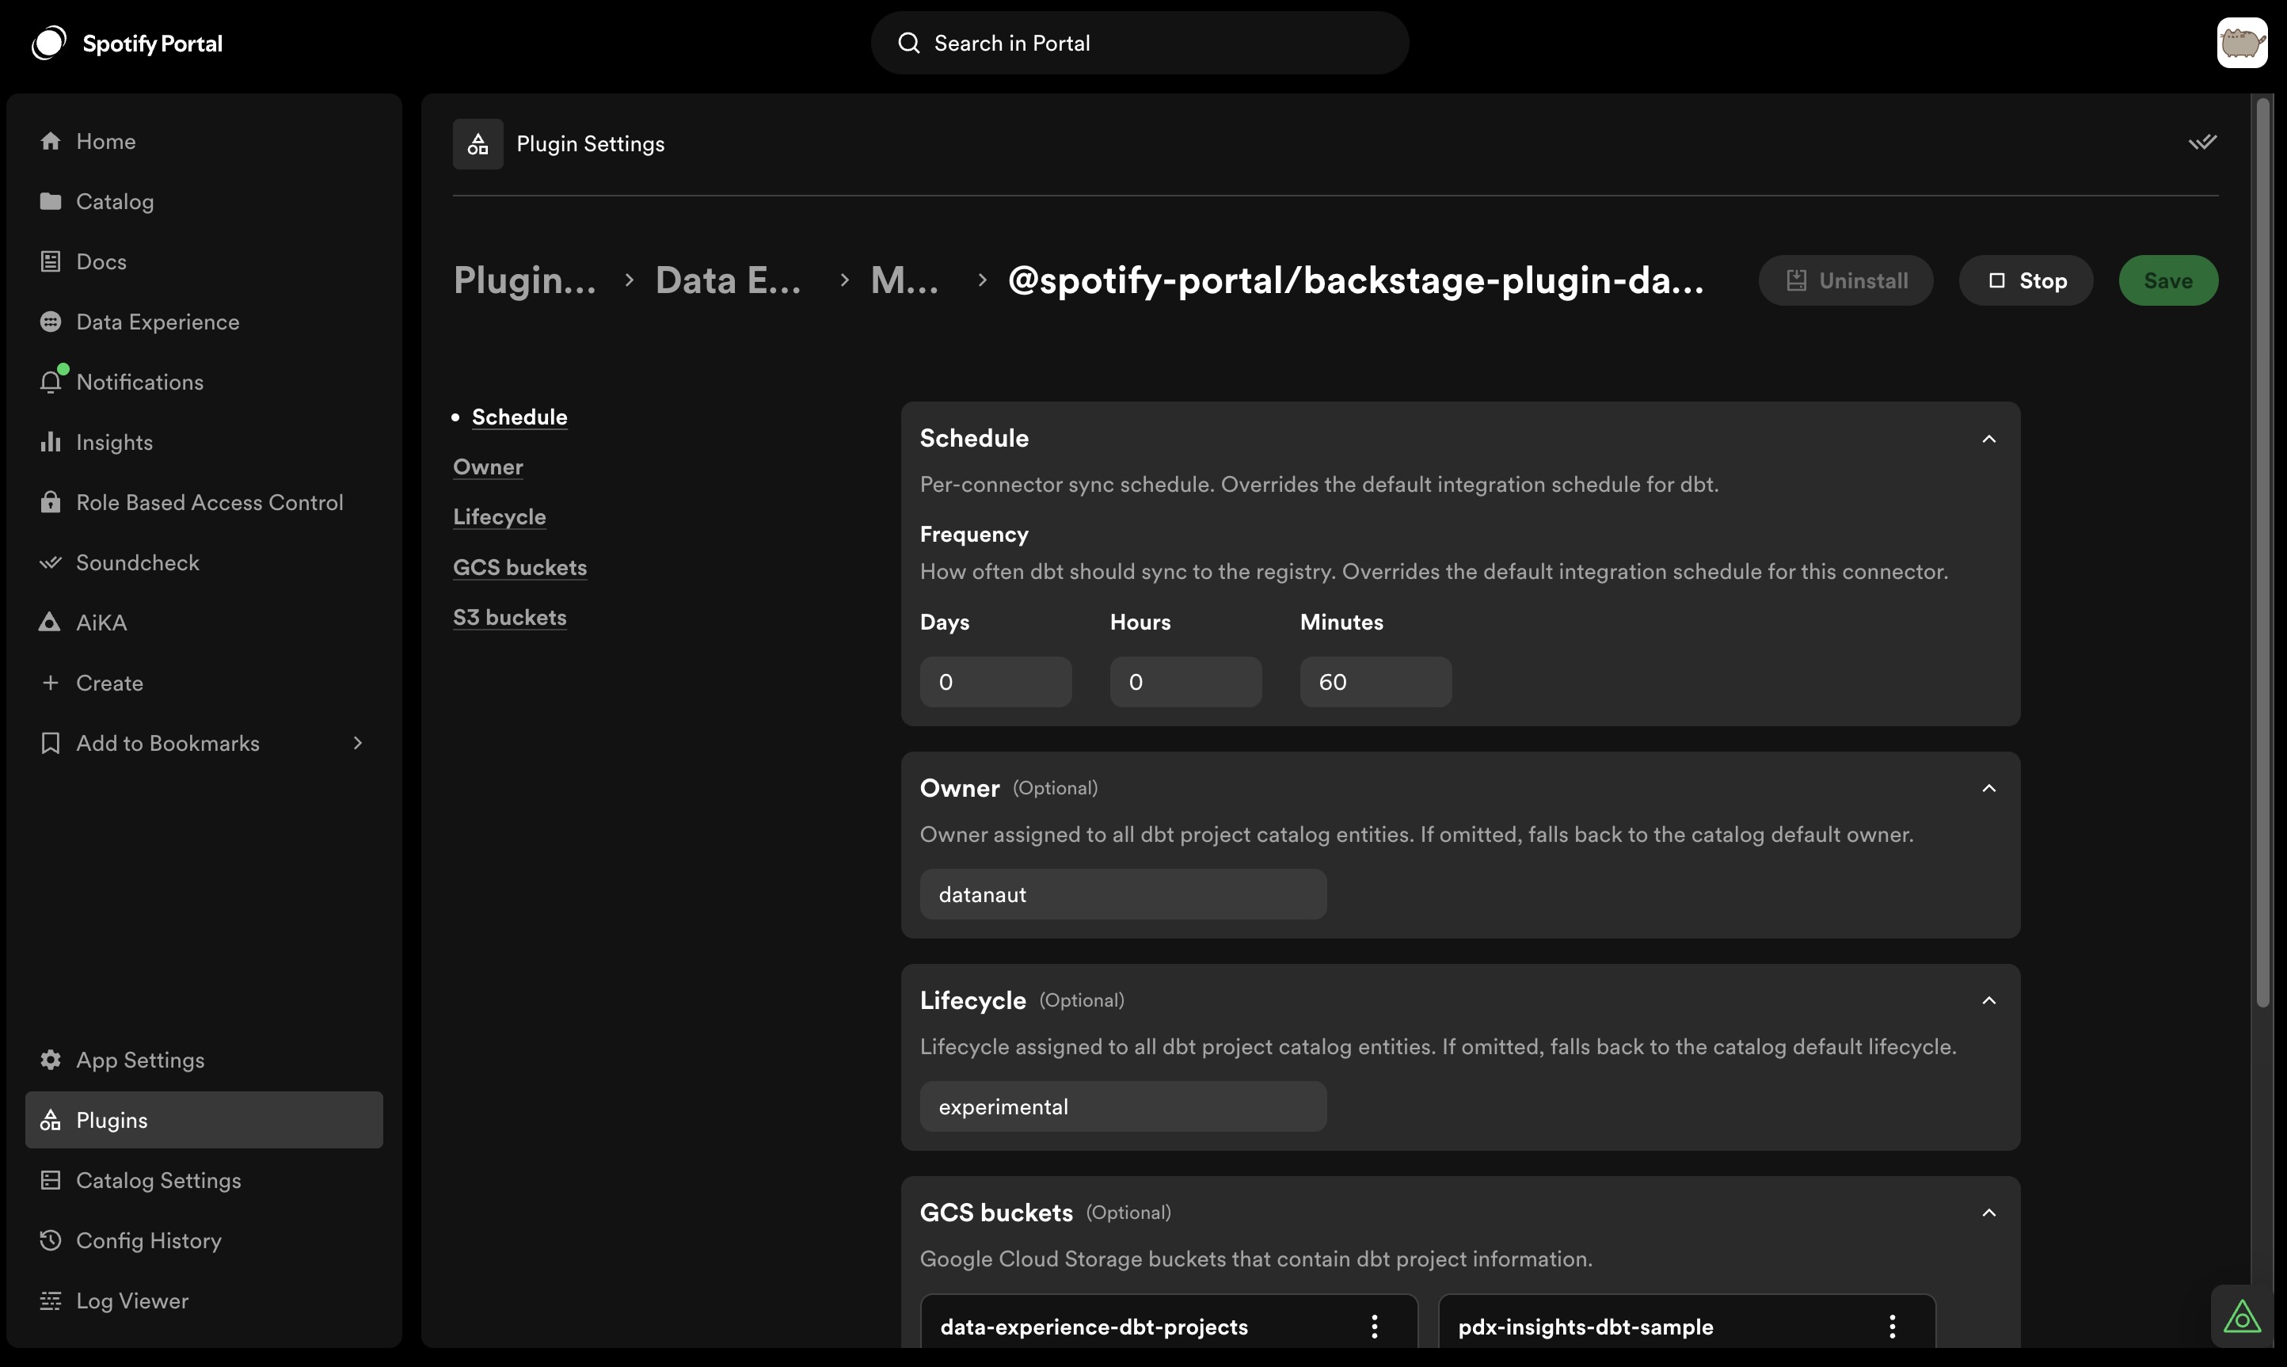Click the Soundcheck double-check icon in sidebar
The width and height of the screenshot is (2287, 1367).
pos(51,563)
